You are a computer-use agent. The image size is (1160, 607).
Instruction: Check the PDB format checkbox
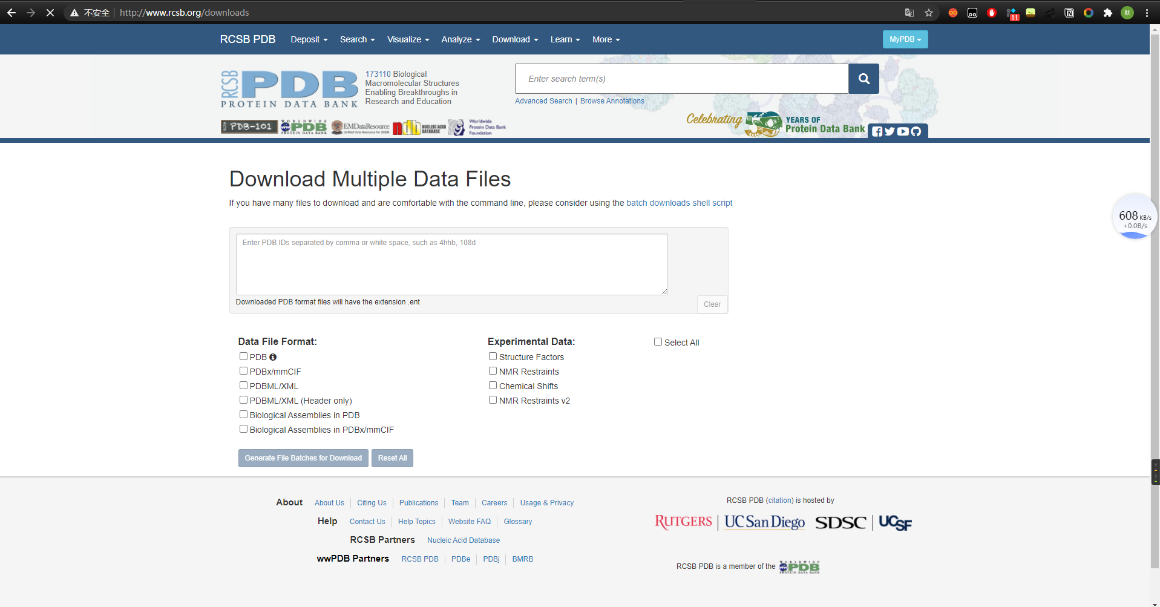pyautogui.click(x=243, y=356)
